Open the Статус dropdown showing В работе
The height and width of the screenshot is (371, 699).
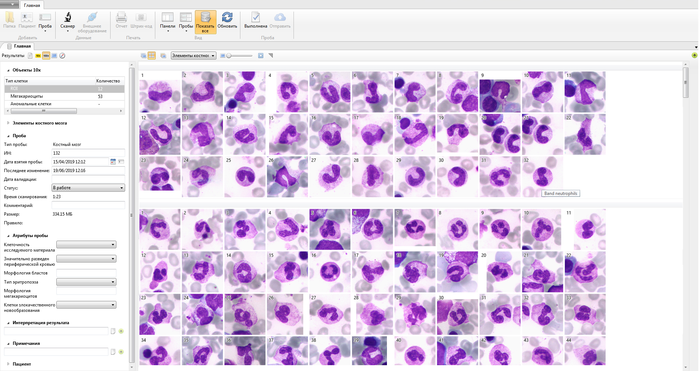[88, 188]
